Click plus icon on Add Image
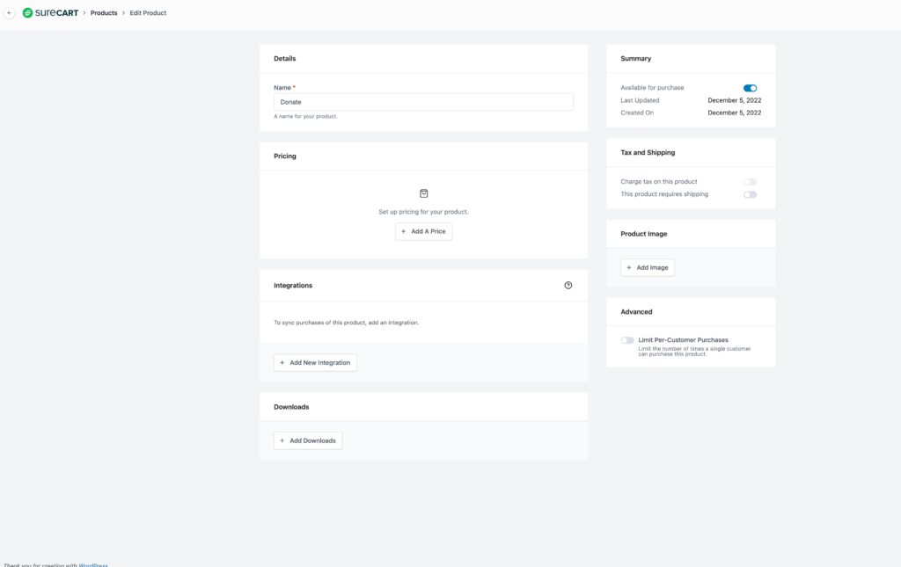This screenshot has width=901, height=567. click(628, 267)
